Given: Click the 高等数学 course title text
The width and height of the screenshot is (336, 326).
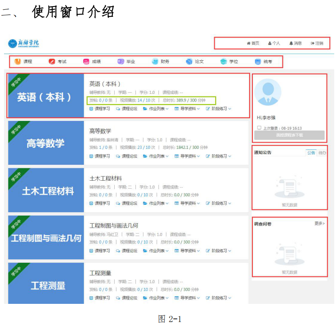Looking at the screenshot, I should [x=100, y=131].
